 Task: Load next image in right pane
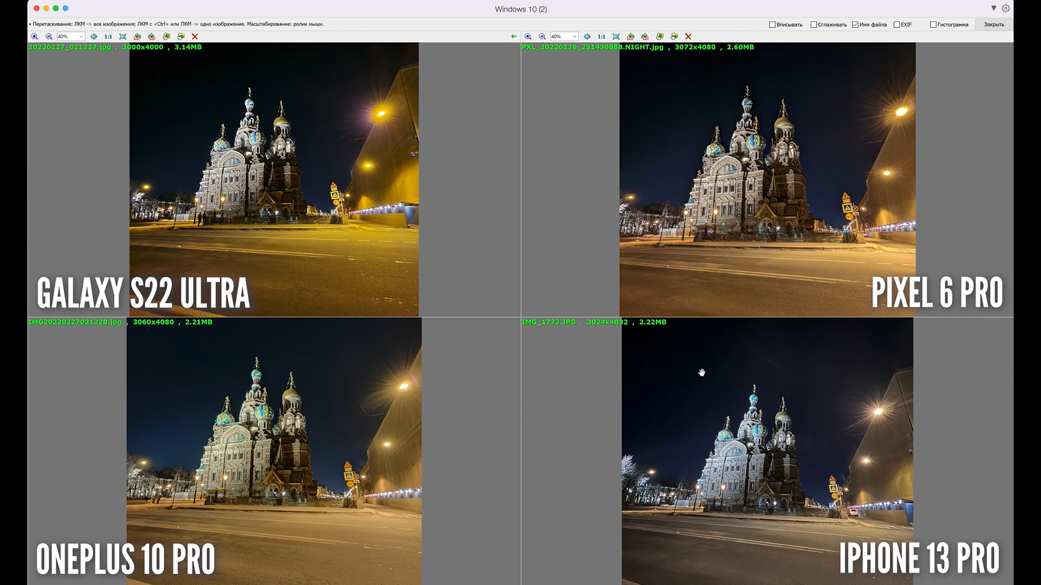point(674,36)
